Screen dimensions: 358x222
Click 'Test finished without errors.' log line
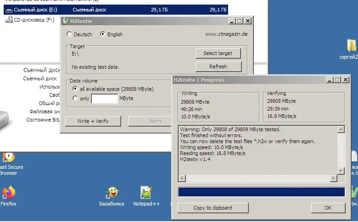tap(211, 135)
